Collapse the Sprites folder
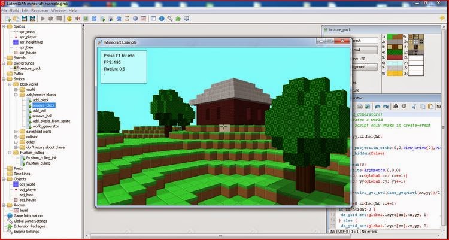Screen dimensions: 449x240 (4, 26)
